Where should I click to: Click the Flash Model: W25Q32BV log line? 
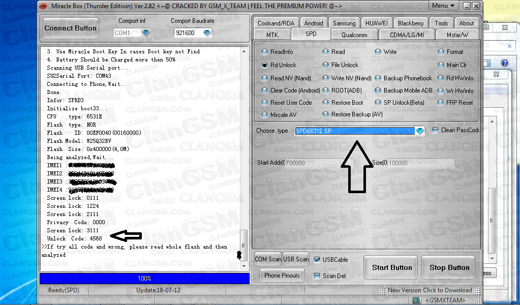pyautogui.click(x=75, y=141)
